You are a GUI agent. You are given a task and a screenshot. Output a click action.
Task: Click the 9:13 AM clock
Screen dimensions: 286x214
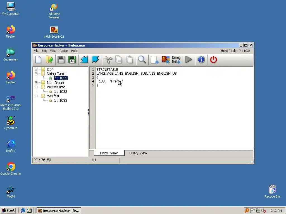[x=276, y=211]
